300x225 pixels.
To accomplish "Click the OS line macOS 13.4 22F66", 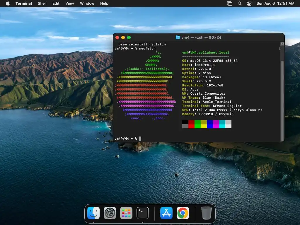I will point(210,61).
